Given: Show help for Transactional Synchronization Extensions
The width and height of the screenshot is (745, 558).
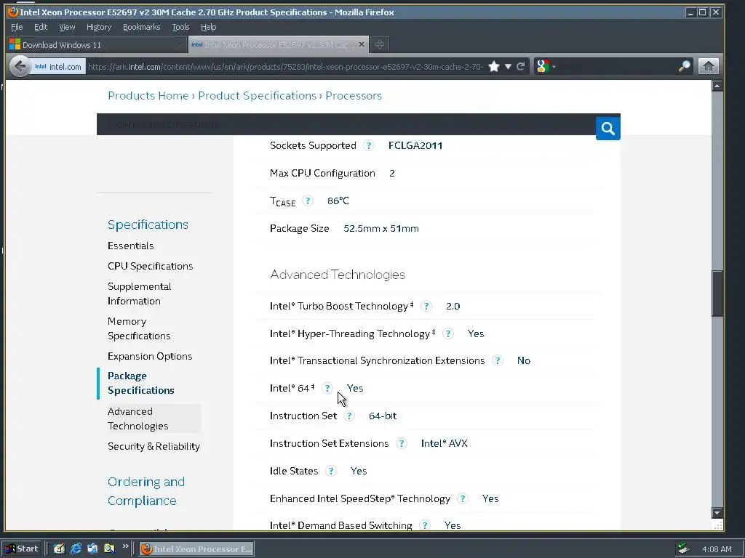Looking at the screenshot, I should click(x=498, y=360).
